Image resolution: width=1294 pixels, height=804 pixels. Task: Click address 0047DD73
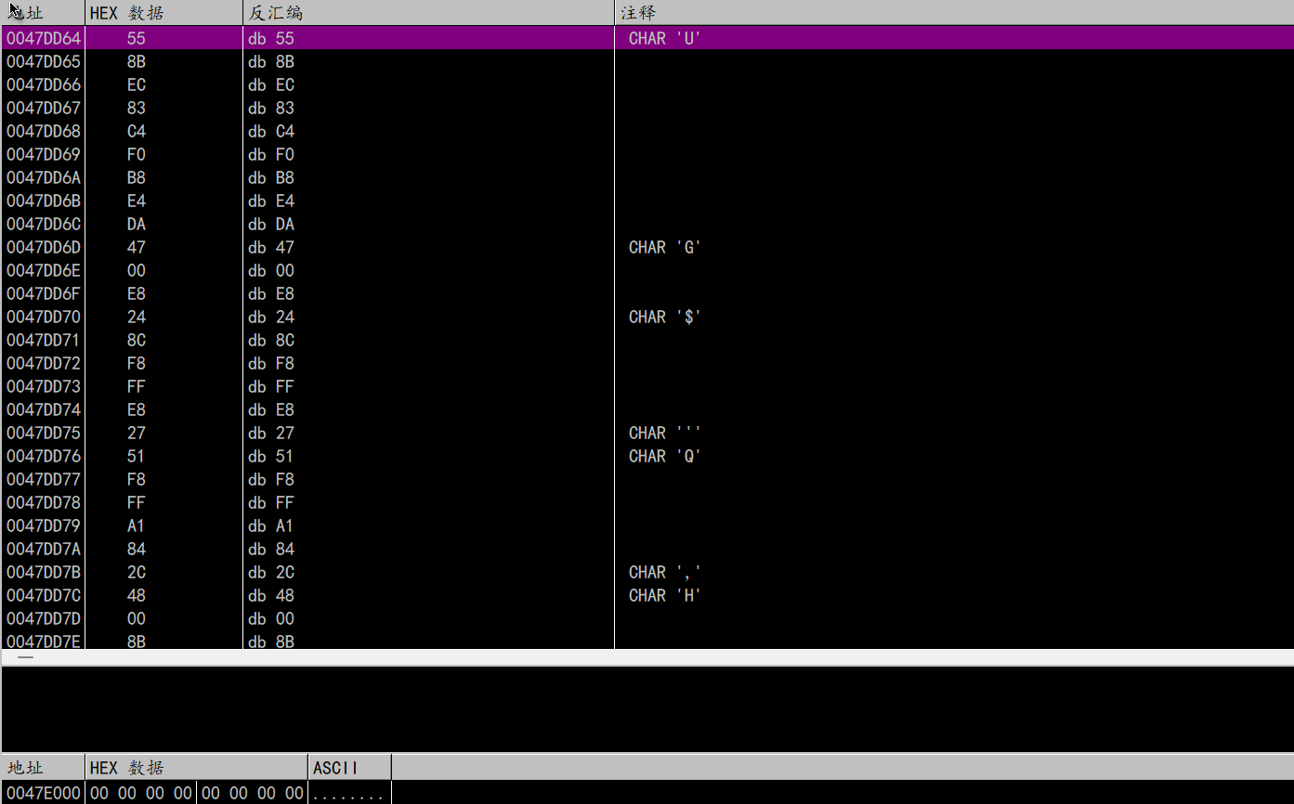(44, 386)
